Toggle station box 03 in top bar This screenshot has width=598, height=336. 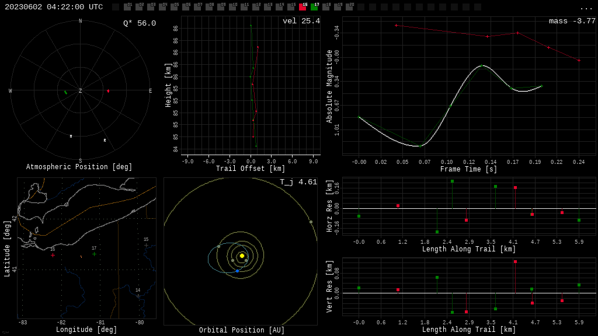[151, 7]
